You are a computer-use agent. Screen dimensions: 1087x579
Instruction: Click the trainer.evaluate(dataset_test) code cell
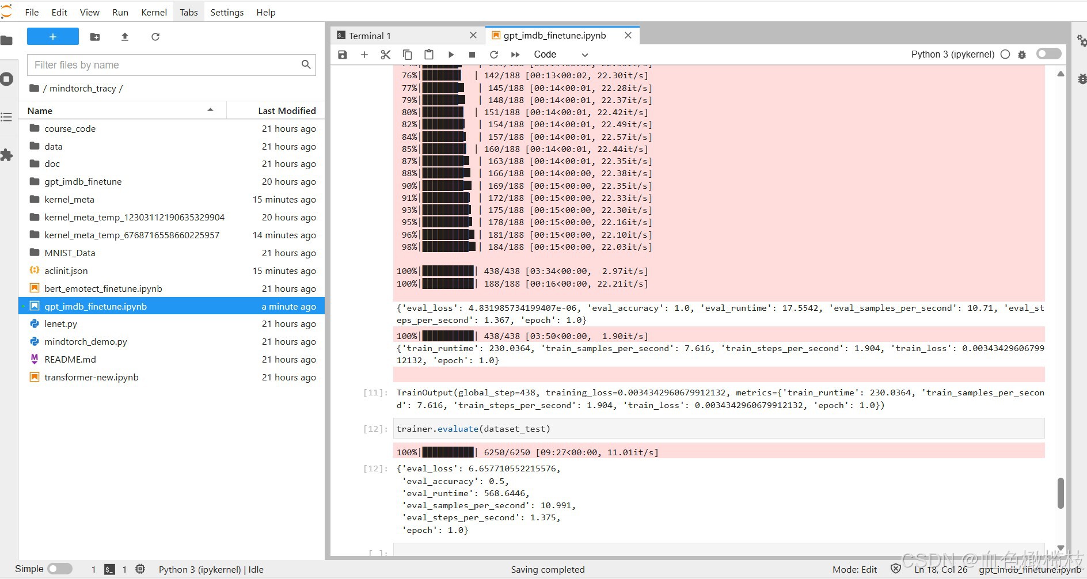[x=719, y=429]
